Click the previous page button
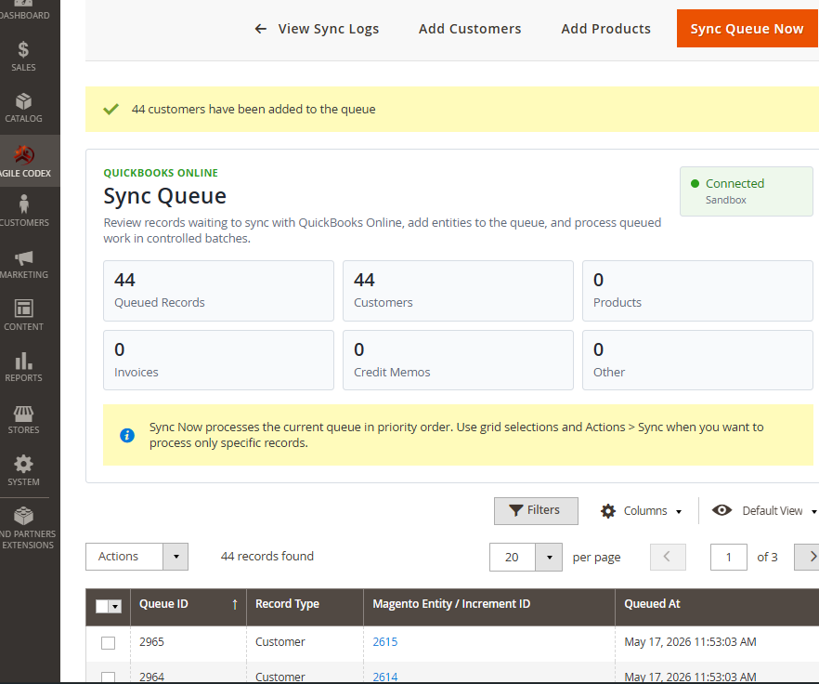 coord(668,557)
